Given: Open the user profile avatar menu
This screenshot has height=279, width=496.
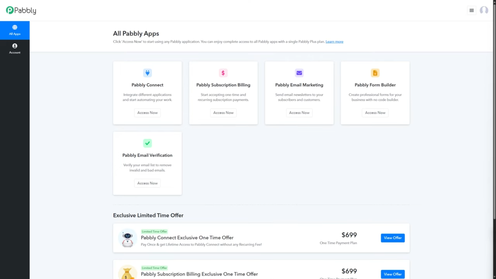Looking at the screenshot, I should point(484,10).
